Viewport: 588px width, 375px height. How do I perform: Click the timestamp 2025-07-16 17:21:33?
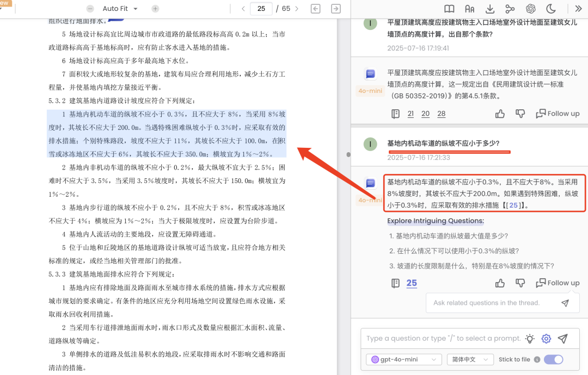[419, 158]
